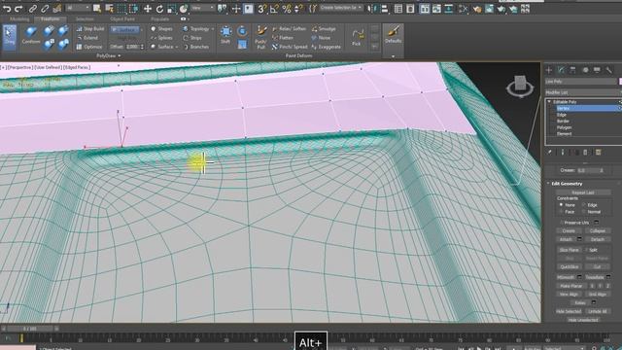Viewport: 622px width, 350px height.
Task: Switch to the Object Paint ribbon tab
Action: click(x=122, y=19)
